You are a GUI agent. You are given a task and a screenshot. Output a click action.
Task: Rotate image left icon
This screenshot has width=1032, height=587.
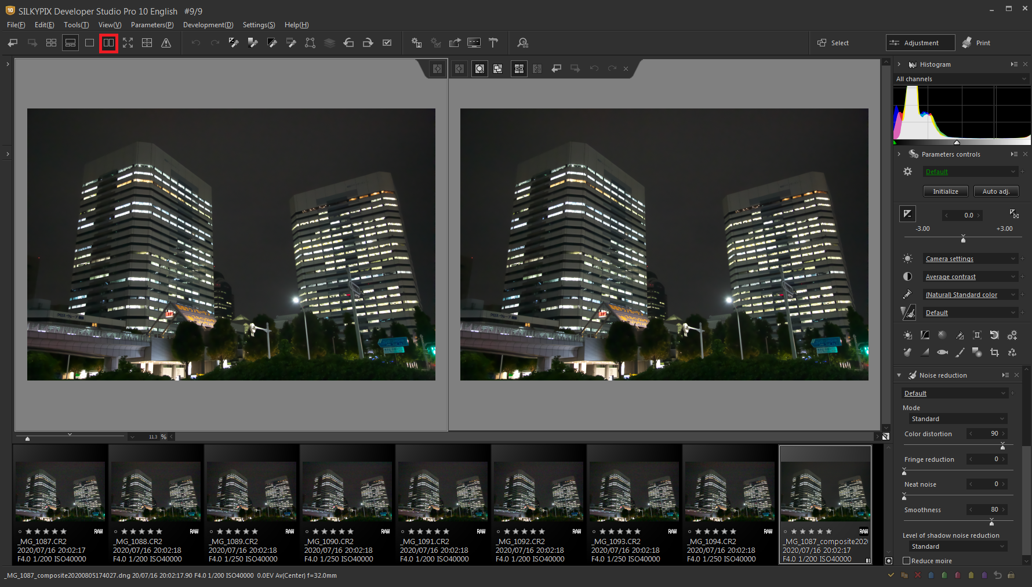(x=348, y=43)
